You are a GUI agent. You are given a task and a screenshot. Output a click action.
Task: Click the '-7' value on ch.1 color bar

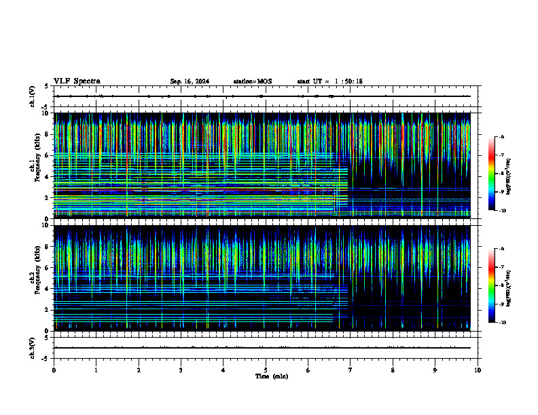(x=501, y=155)
